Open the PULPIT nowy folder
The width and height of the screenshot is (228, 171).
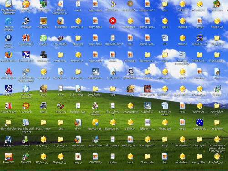43,122
